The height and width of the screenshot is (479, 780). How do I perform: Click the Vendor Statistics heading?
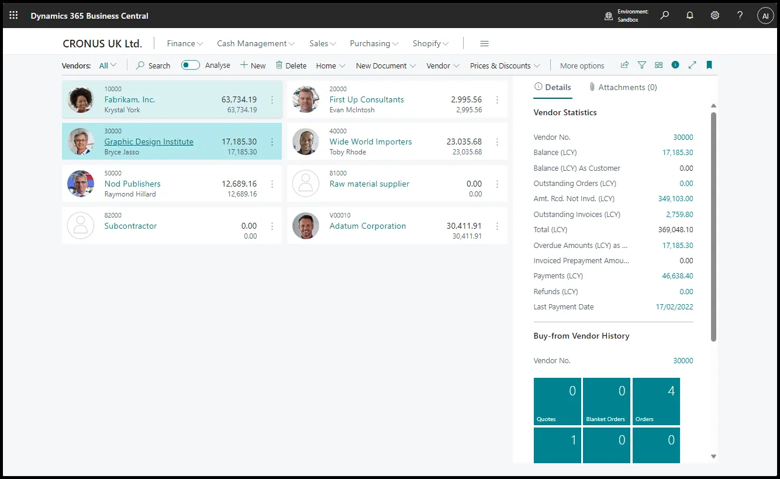(x=565, y=112)
